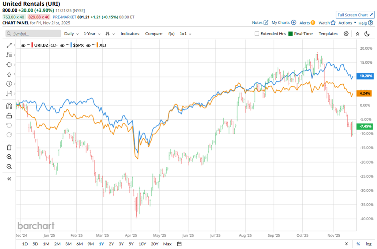Delete drawings with the trash icon
The height and width of the screenshot is (249, 377).
(9, 147)
